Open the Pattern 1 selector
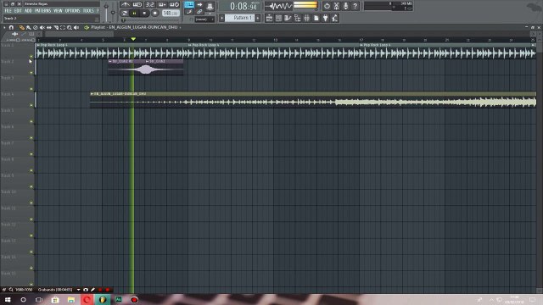The height and width of the screenshot is (305, 543). [239, 18]
